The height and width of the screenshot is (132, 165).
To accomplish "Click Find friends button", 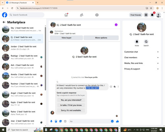I will tap(136, 15).
